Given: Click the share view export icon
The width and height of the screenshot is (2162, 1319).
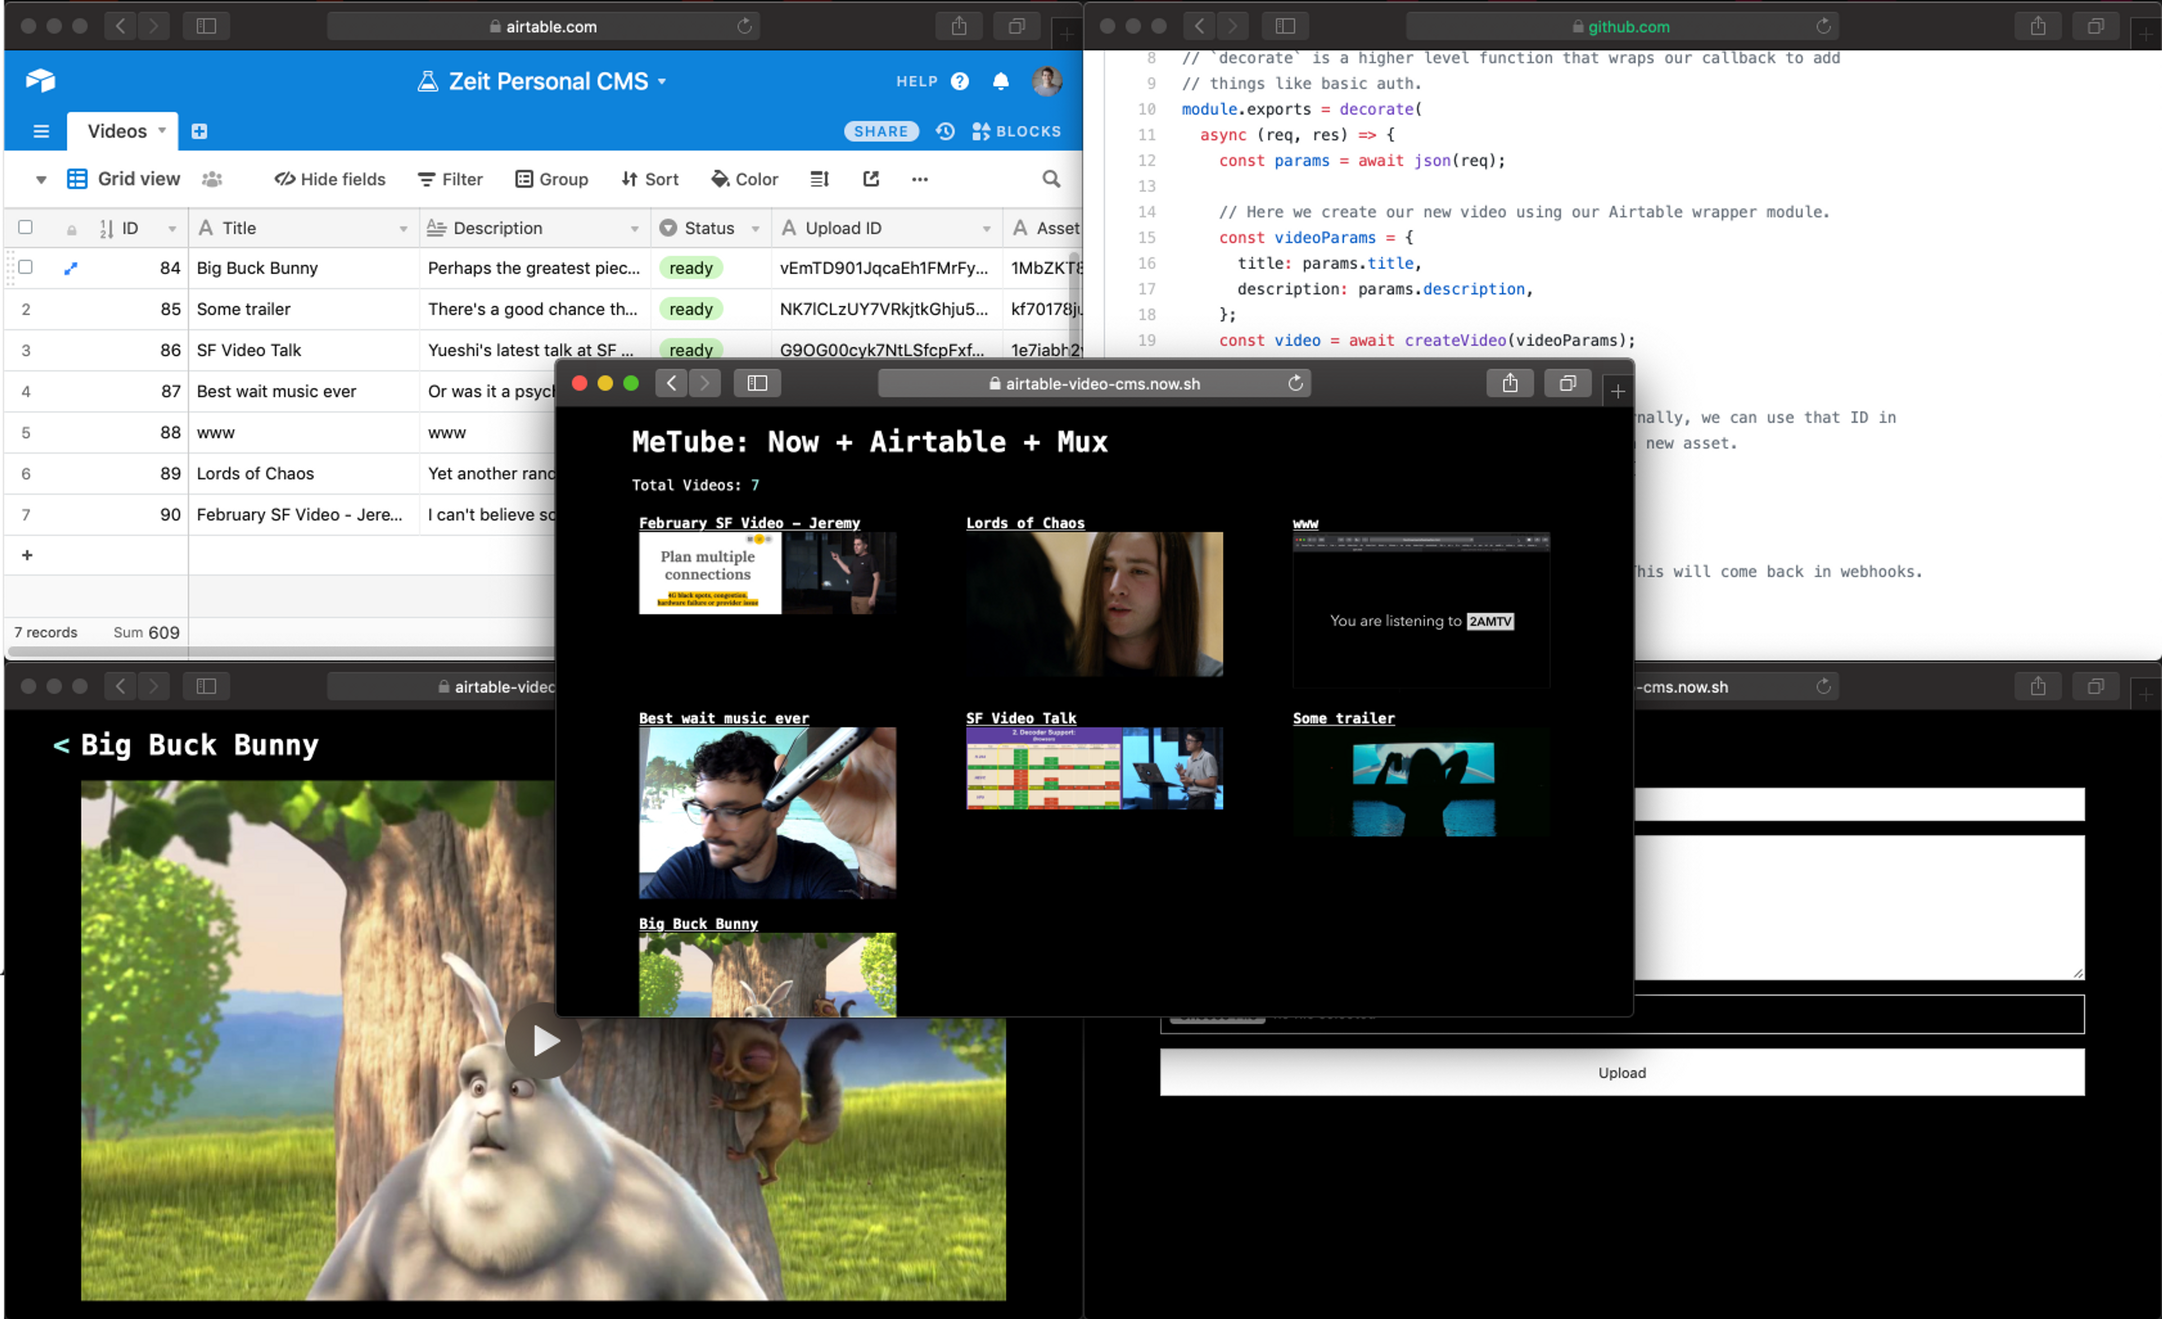Looking at the screenshot, I should (x=870, y=179).
